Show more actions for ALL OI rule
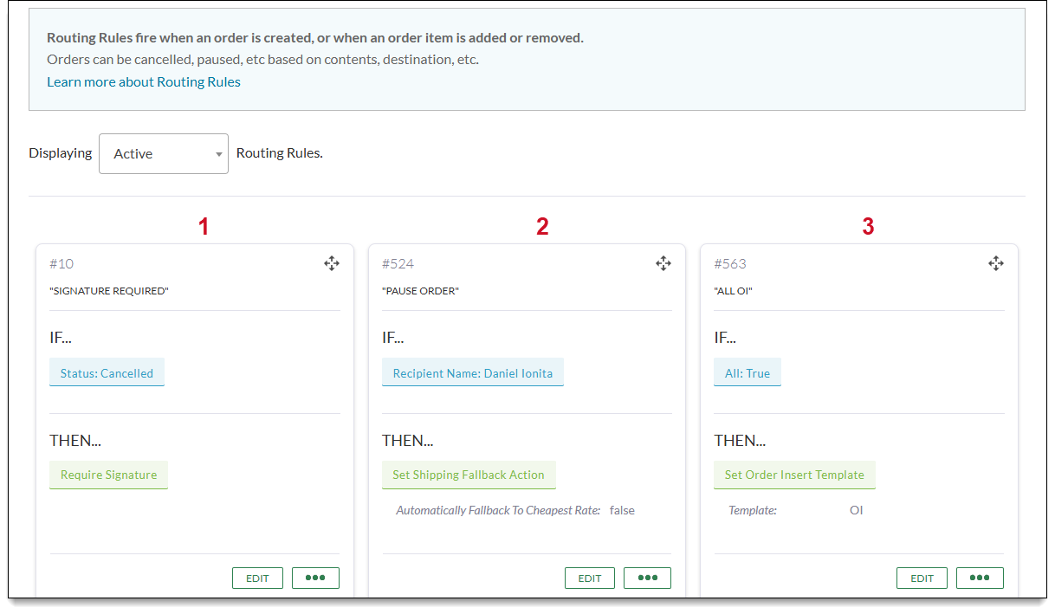1055x614 pixels. 980,578
